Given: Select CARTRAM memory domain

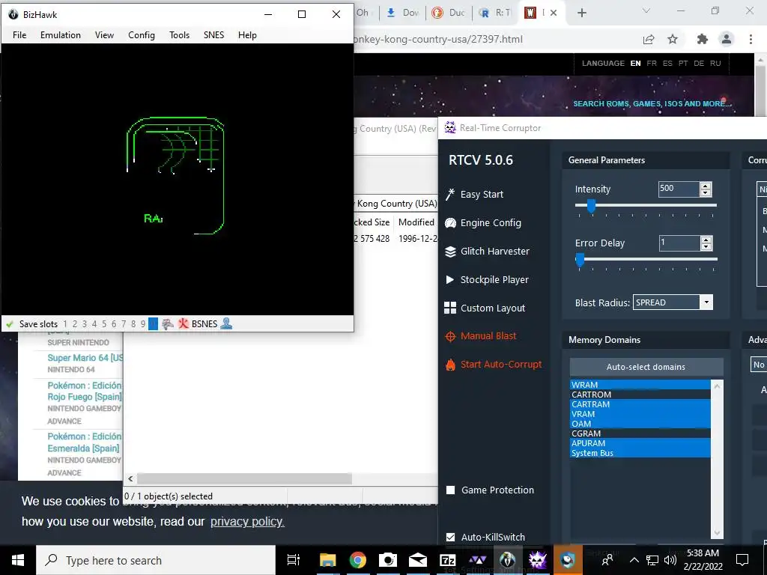Looking at the screenshot, I should (x=640, y=404).
